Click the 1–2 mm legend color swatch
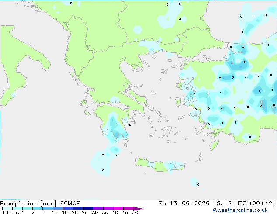This screenshot has height=214, width=277. coord(28,208)
